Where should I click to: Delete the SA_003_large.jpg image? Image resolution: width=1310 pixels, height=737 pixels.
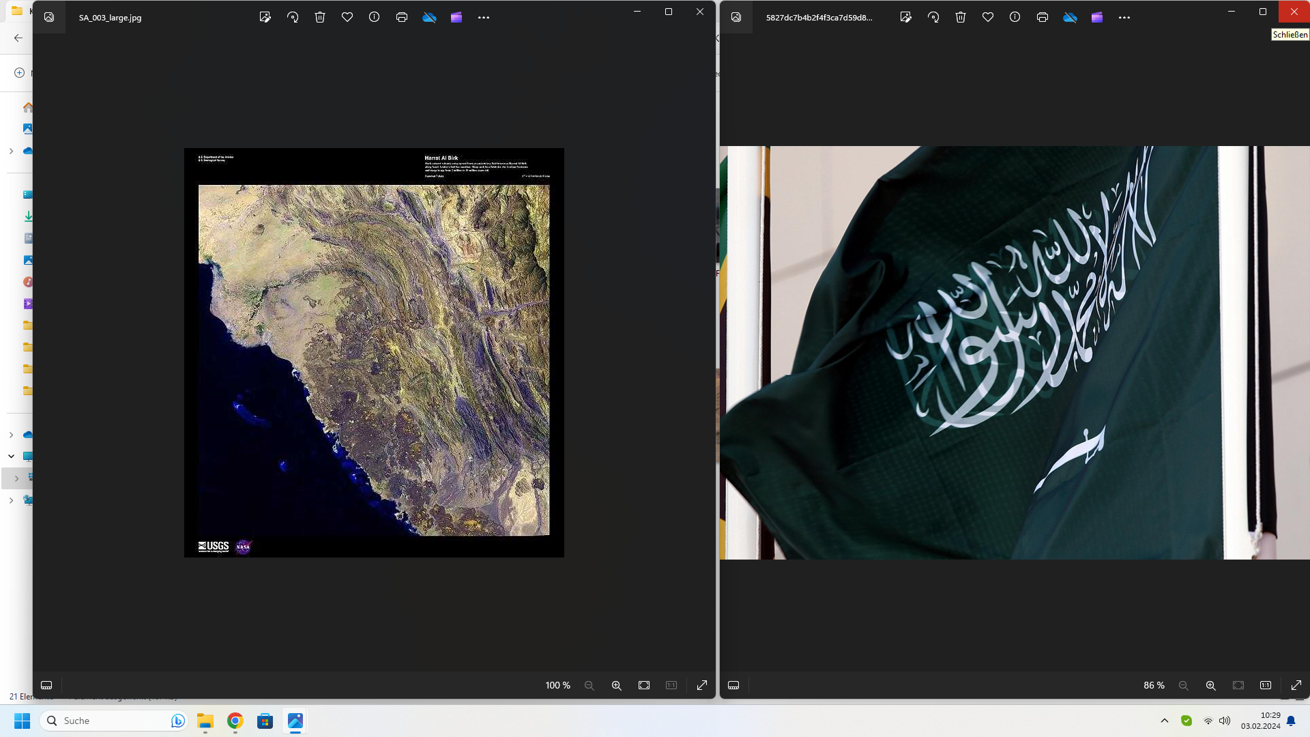[x=320, y=18]
